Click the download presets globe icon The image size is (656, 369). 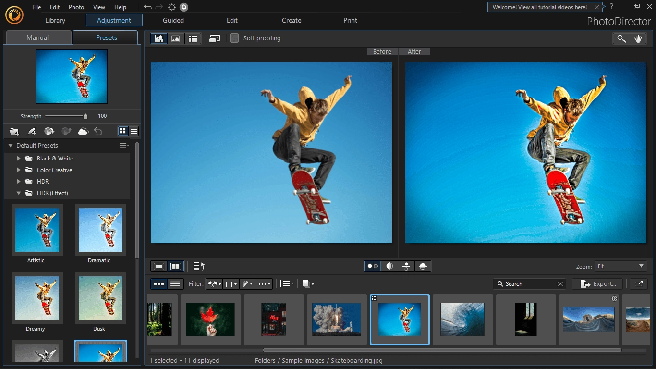[49, 131]
